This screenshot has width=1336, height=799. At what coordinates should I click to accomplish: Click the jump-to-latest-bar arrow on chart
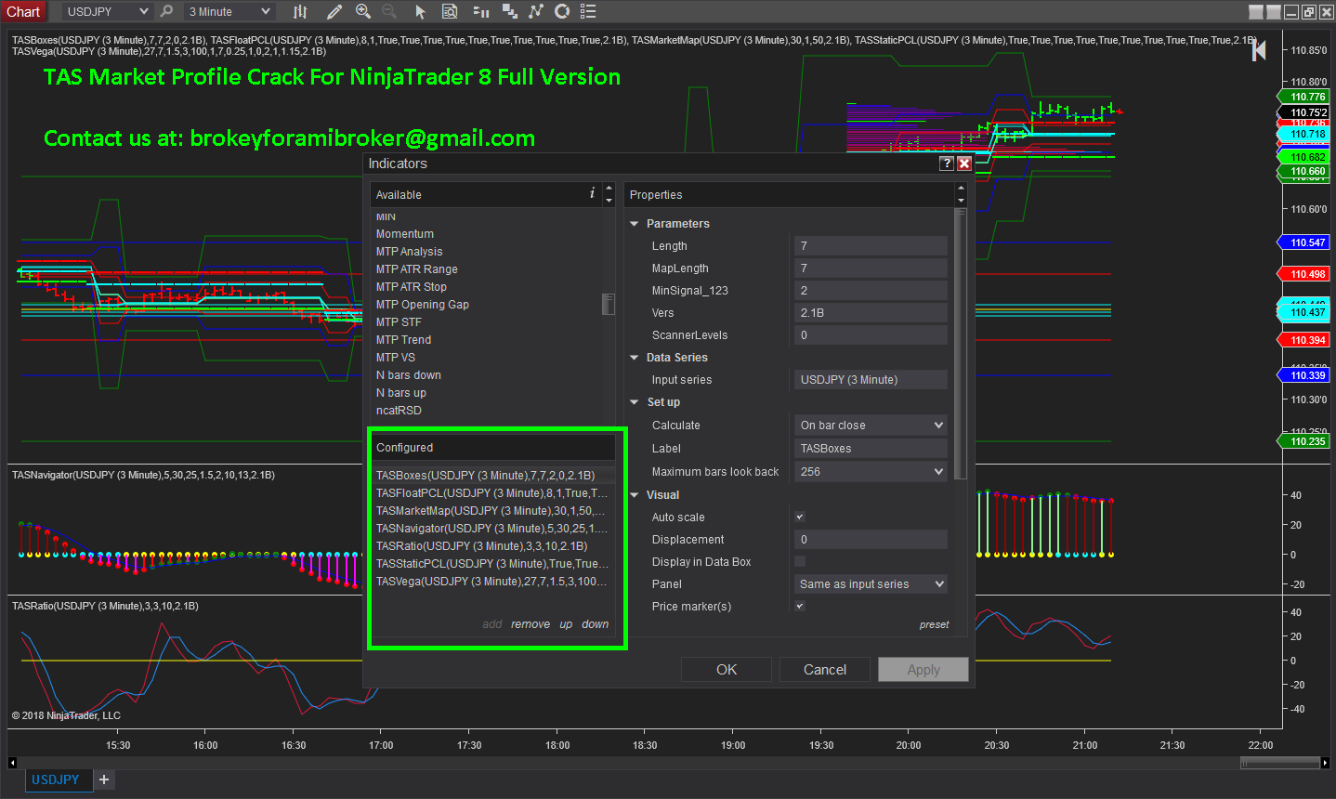pos(1259,50)
